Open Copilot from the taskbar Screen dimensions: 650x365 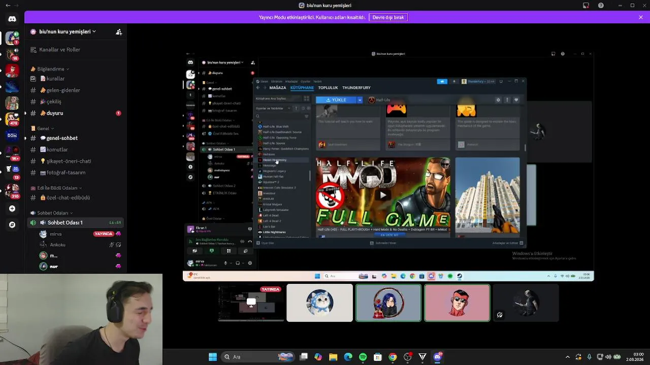pos(318,357)
